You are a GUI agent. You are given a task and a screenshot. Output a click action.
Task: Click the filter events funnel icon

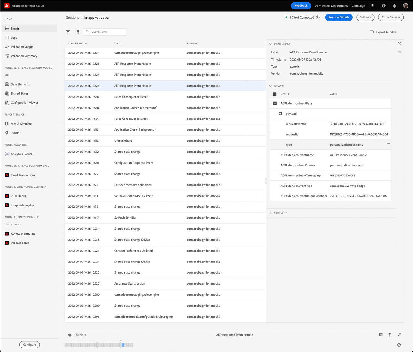(68, 32)
